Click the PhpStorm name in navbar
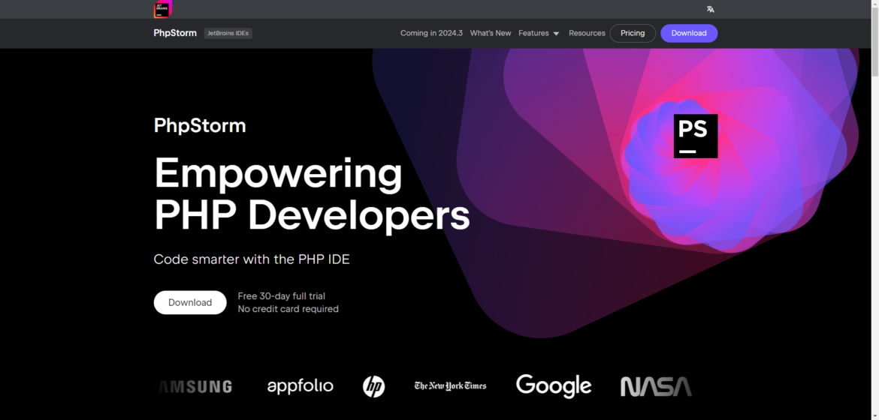The image size is (879, 420). [x=175, y=33]
